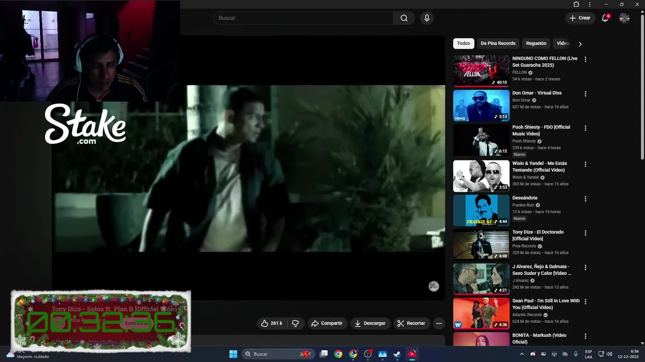Open the Windows Start menu
This screenshot has width=645, height=362.
click(233, 354)
